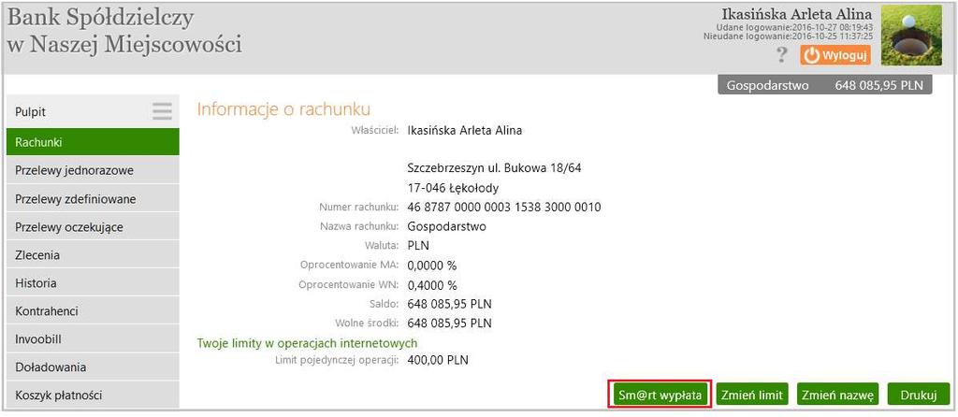Click the user name Ikasińska Arleta Alina in header
The height and width of the screenshot is (417, 958).
797,14
